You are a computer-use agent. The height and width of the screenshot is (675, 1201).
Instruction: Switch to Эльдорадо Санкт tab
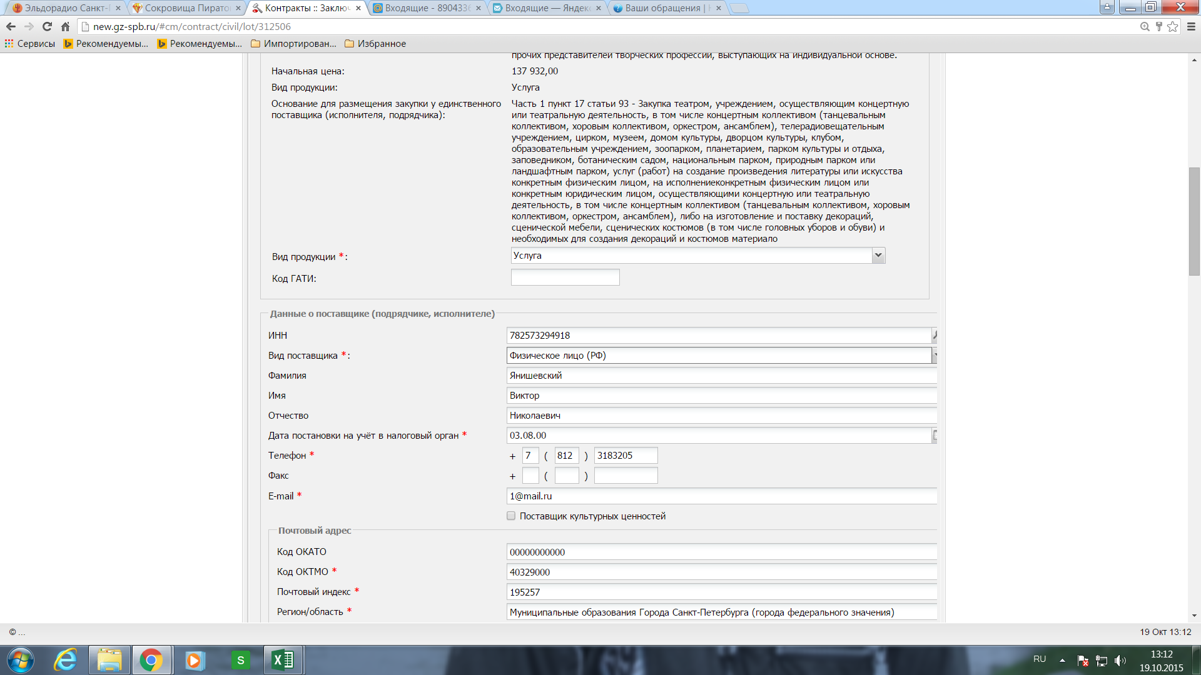[63, 8]
